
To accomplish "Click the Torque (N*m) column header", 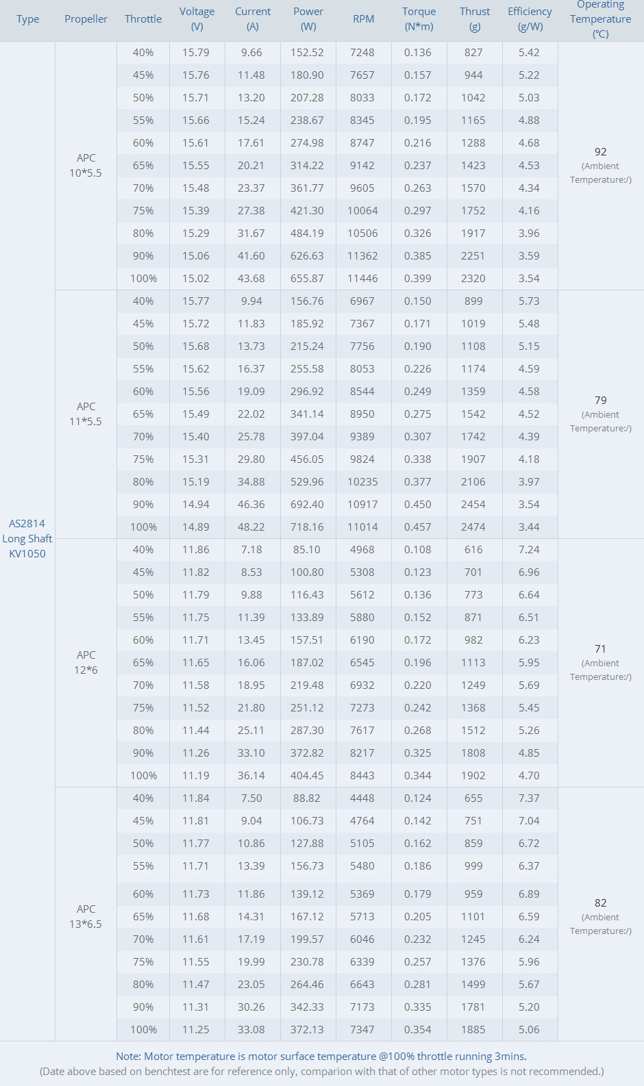I will point(419,19).
